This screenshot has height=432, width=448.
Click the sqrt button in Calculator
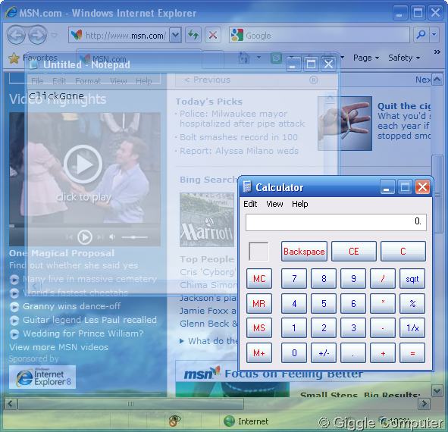[412, 279]
